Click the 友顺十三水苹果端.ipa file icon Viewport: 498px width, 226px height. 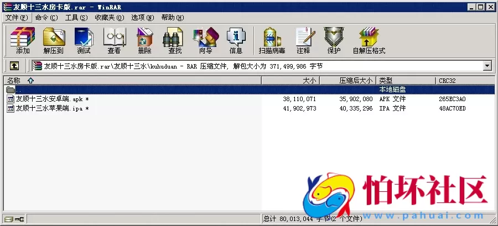tap(11, 108)
